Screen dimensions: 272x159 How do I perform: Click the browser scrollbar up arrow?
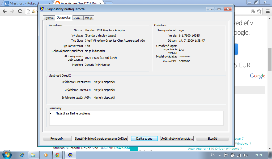pos(270,19)
